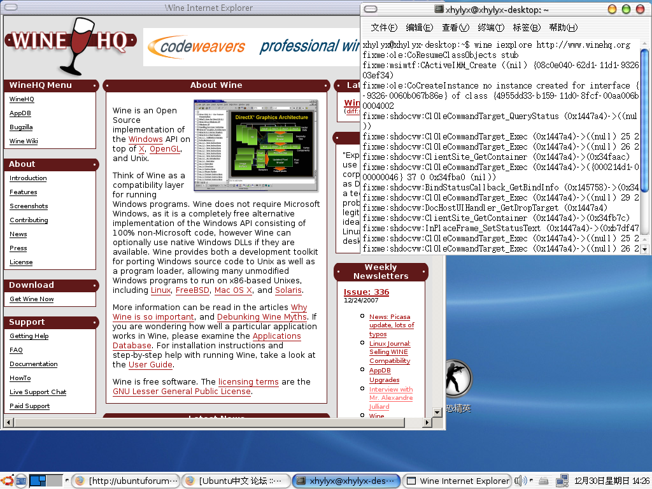Open the 帮助(H) menu in terminal
The width and height of the screenshot is (652, 489).
coord(563,27)
